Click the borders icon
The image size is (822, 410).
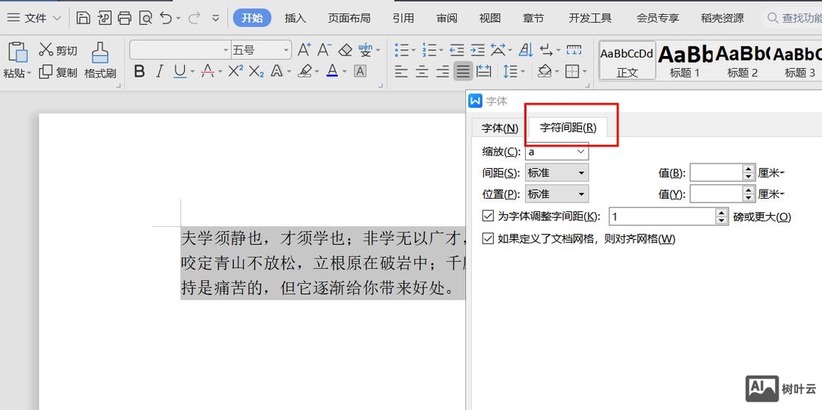tap(572, 71)
